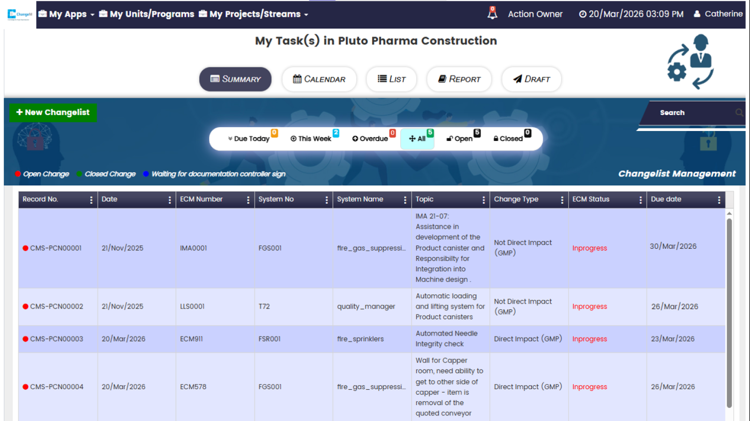Open the notification bell icon
Viewport: 750px width, 421px height.
(492, 13)
